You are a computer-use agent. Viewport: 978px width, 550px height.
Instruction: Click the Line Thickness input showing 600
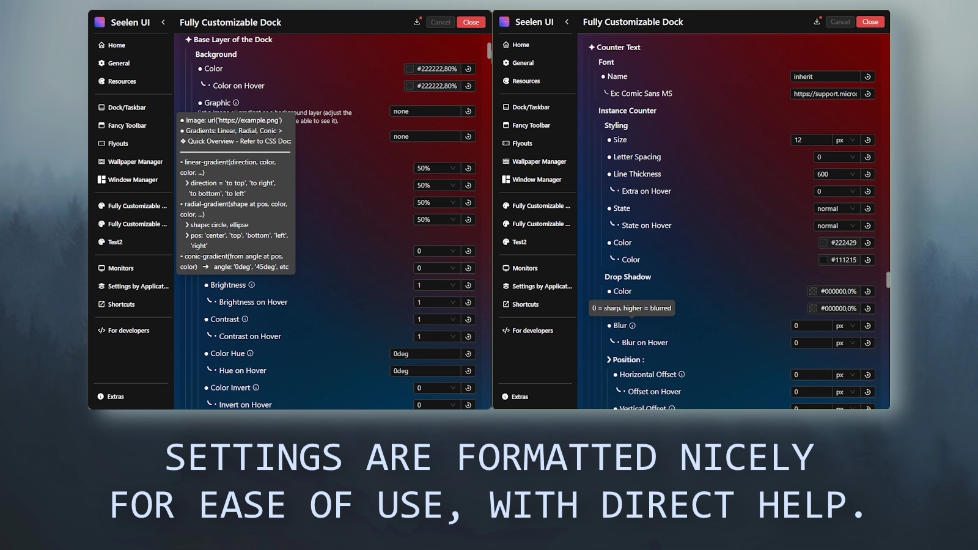(x=836, y=174)
